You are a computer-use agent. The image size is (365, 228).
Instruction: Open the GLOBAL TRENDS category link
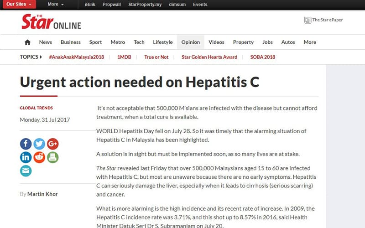(36, 108)
